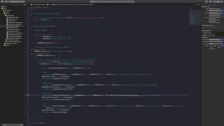Open the file Type dropdown
The width and height of the screenshot is (224, 126).
coord(216,11)
